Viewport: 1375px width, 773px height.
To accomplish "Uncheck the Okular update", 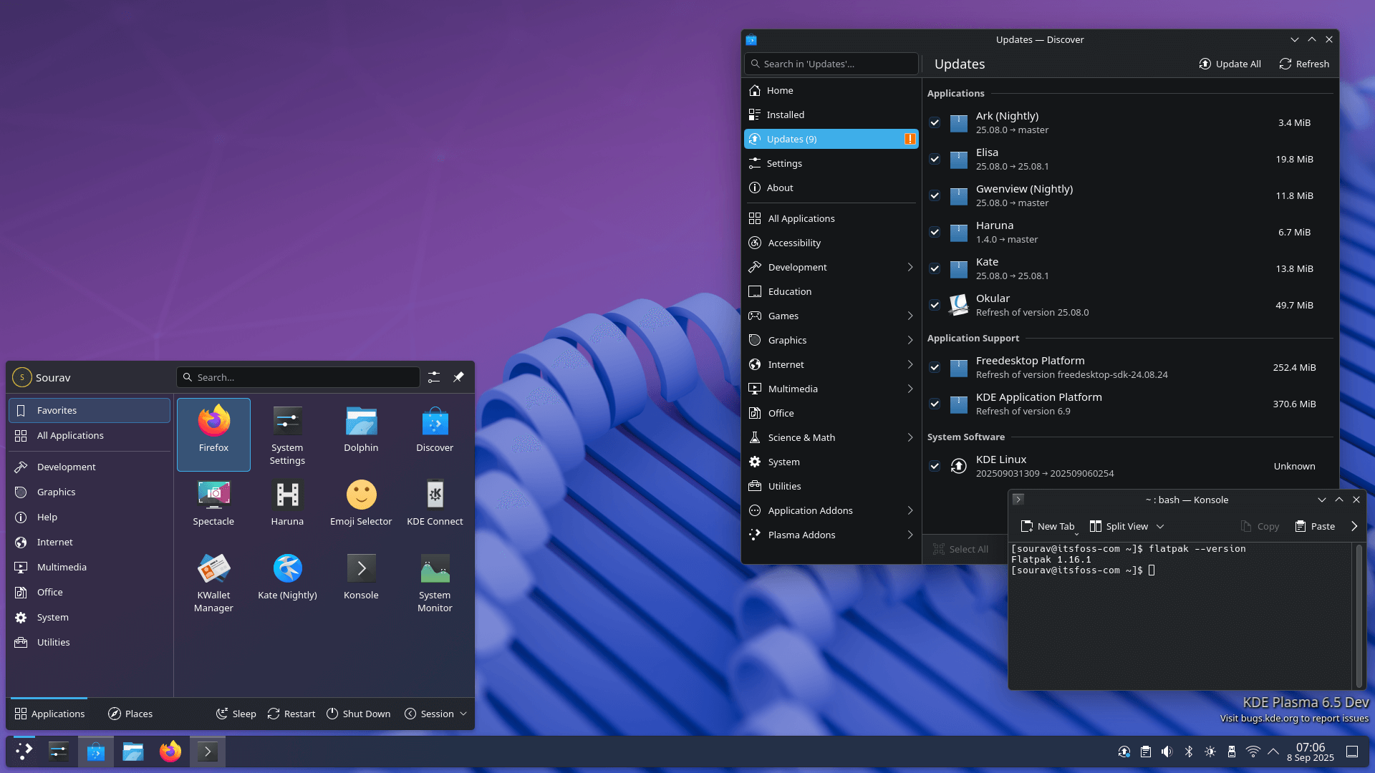I will click(x=935, y=305).
